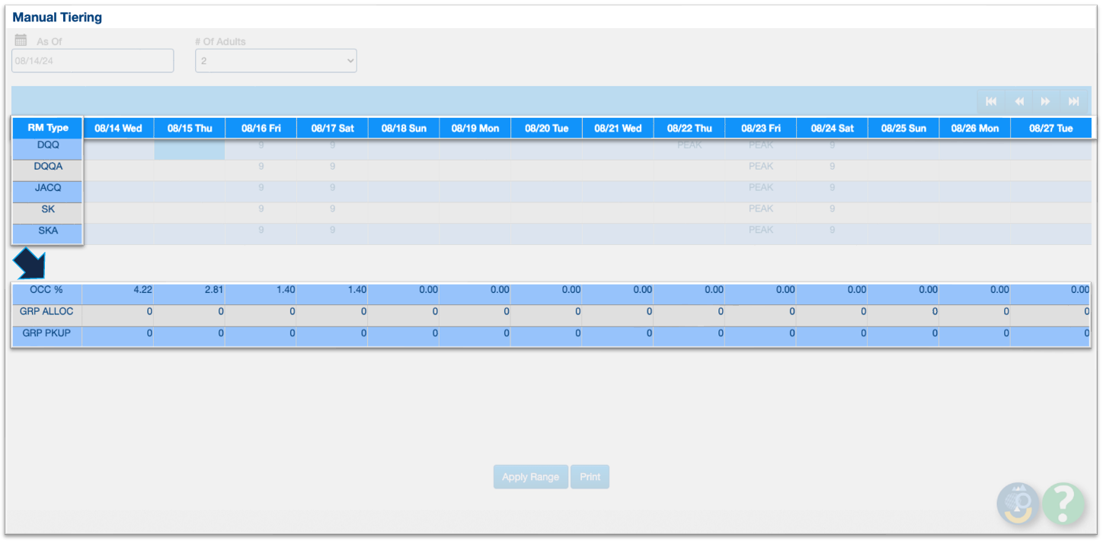Click the As Of date field

tap(92, 61)
